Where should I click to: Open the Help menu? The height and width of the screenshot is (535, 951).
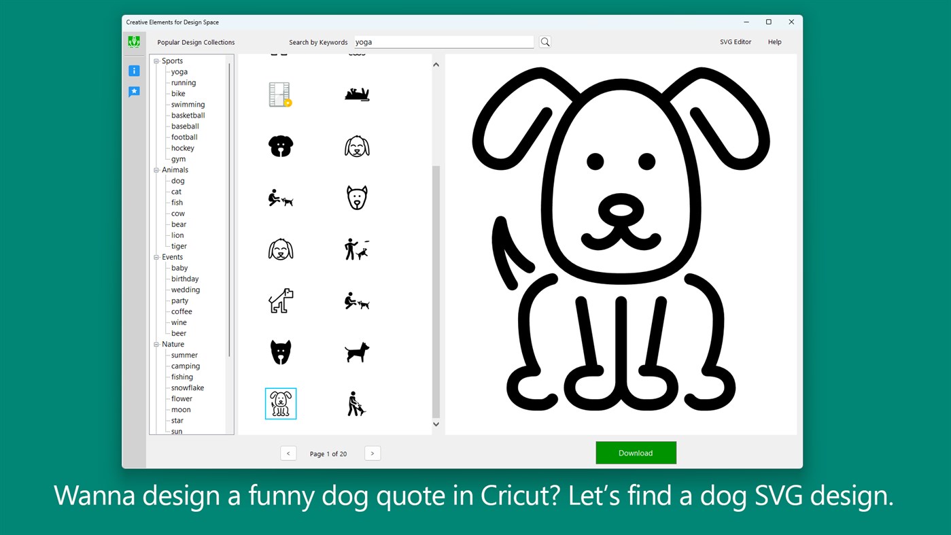point(774,41)
